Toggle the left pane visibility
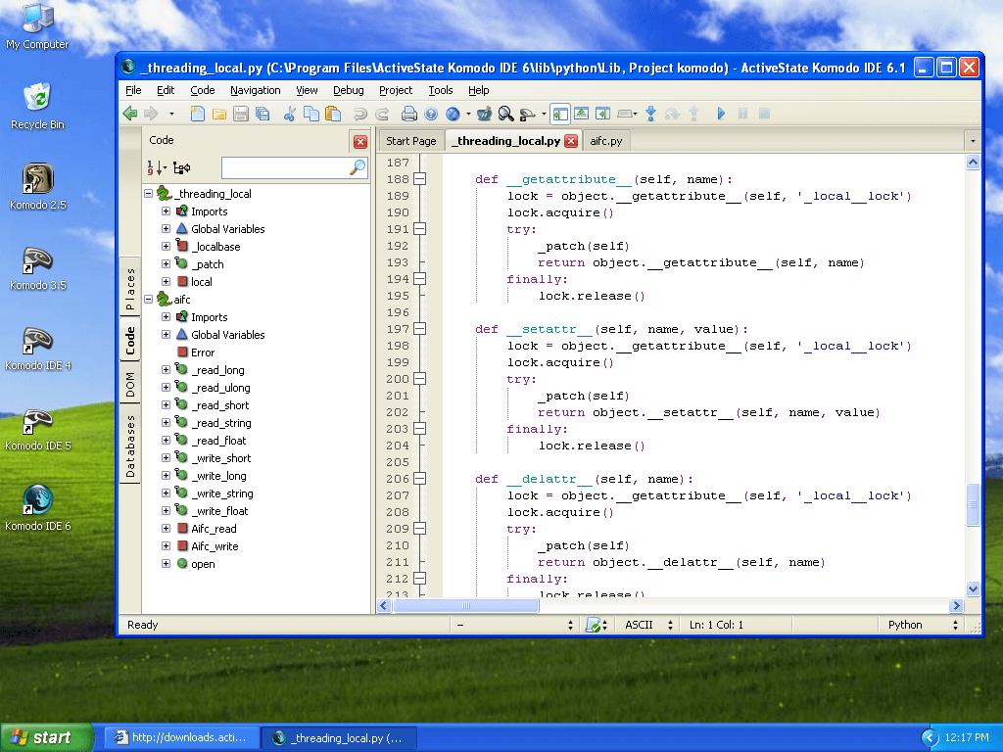 [560, 114]
